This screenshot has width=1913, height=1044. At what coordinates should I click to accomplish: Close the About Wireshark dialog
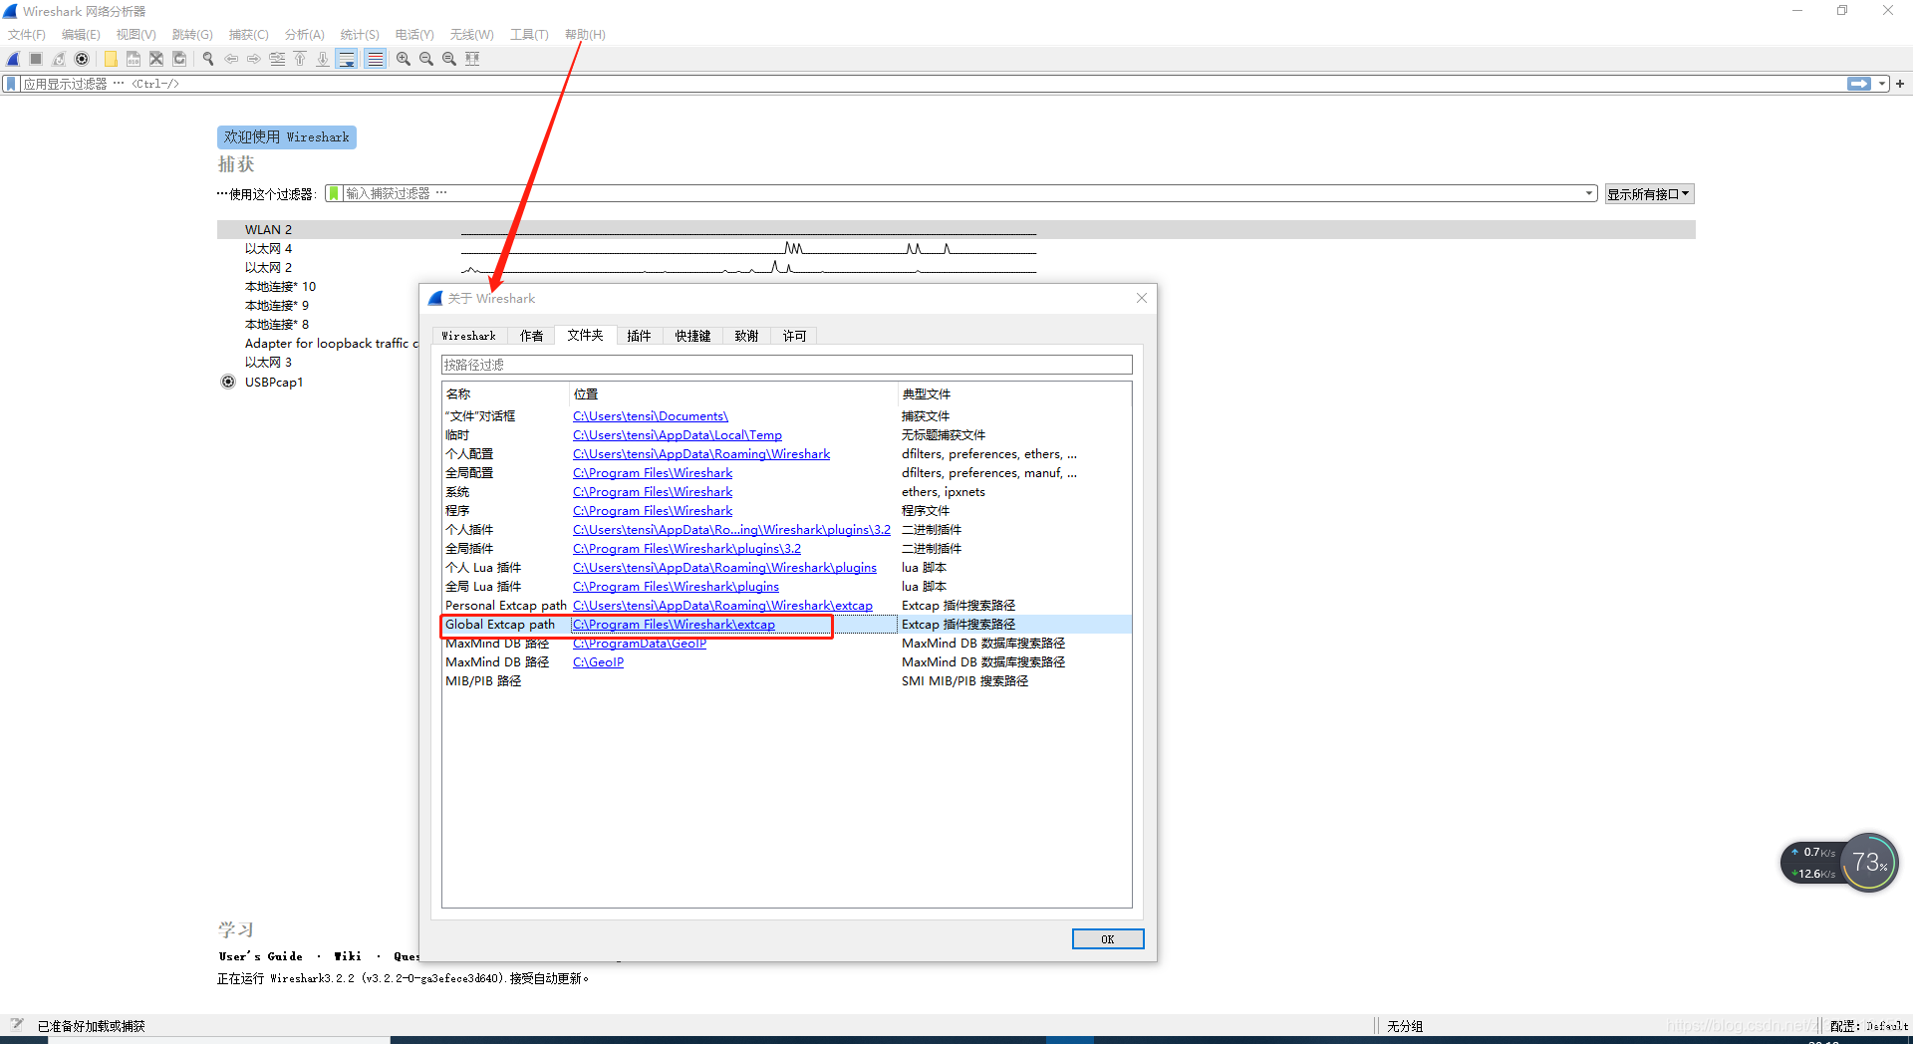click(x=1142, y=298)
